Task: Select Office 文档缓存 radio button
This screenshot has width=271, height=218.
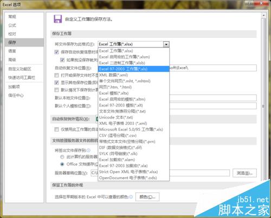Action: click(x=62, y=164)
